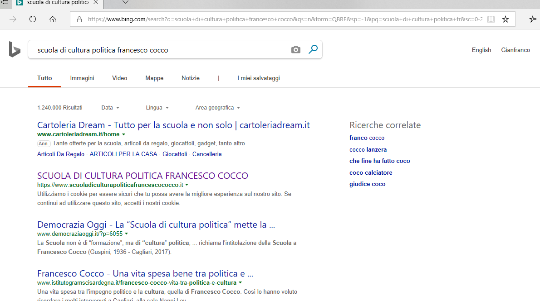Click the istitutogramscisardegna.it green URL
Image resolution: width=540 pixels, height=301 pixels.
click(137, 283)
